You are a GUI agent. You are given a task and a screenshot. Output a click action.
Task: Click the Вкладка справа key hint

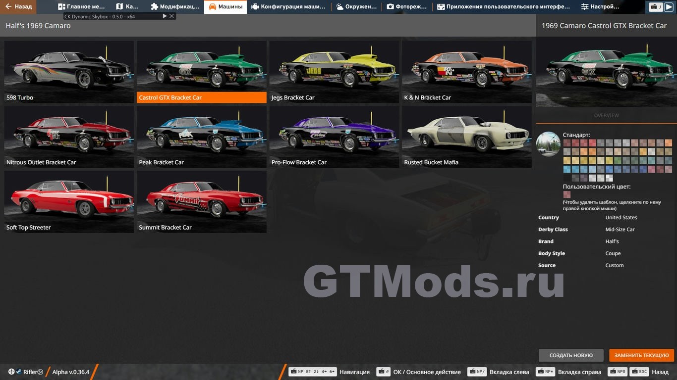pos(546,372)
